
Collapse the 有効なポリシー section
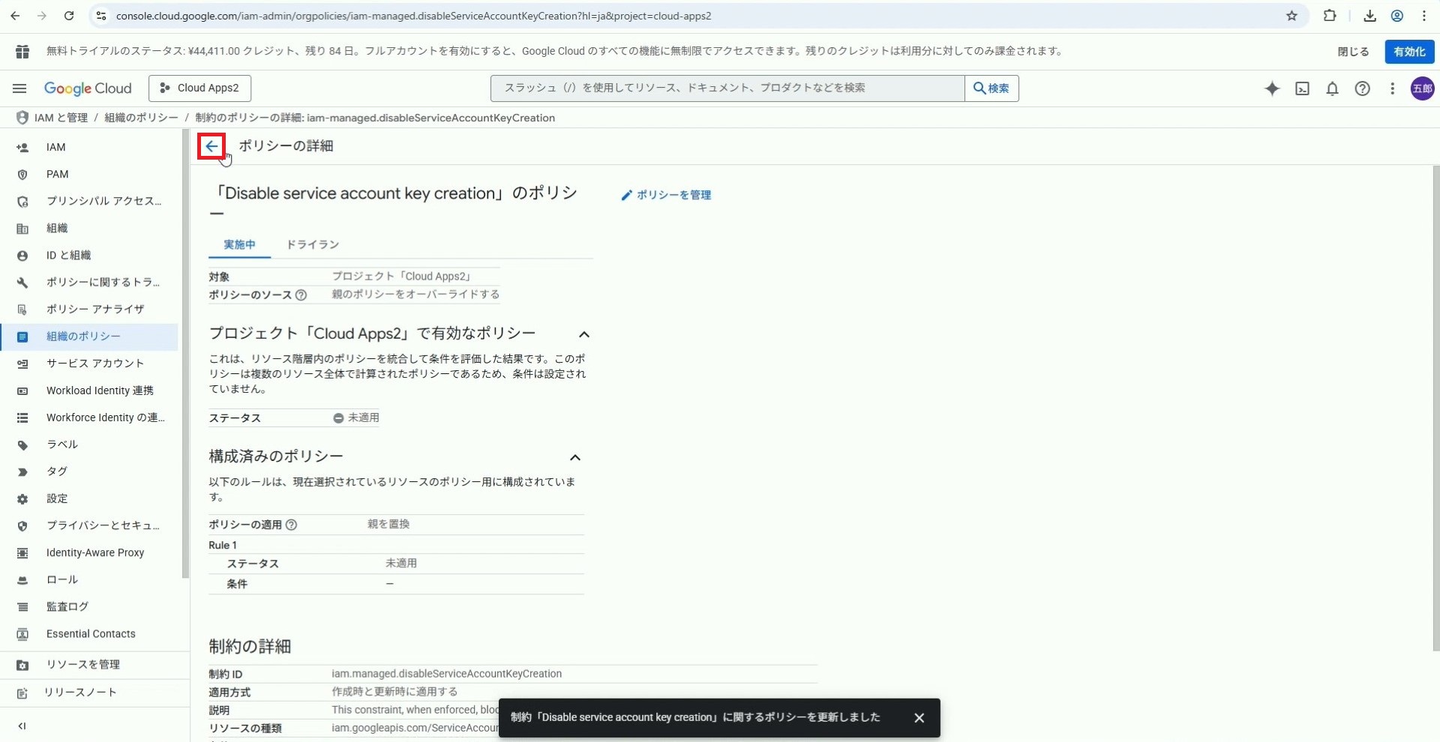[583, 334]
